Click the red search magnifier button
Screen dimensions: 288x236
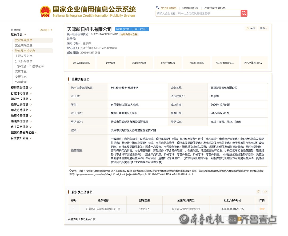click(x=244, y=13)
